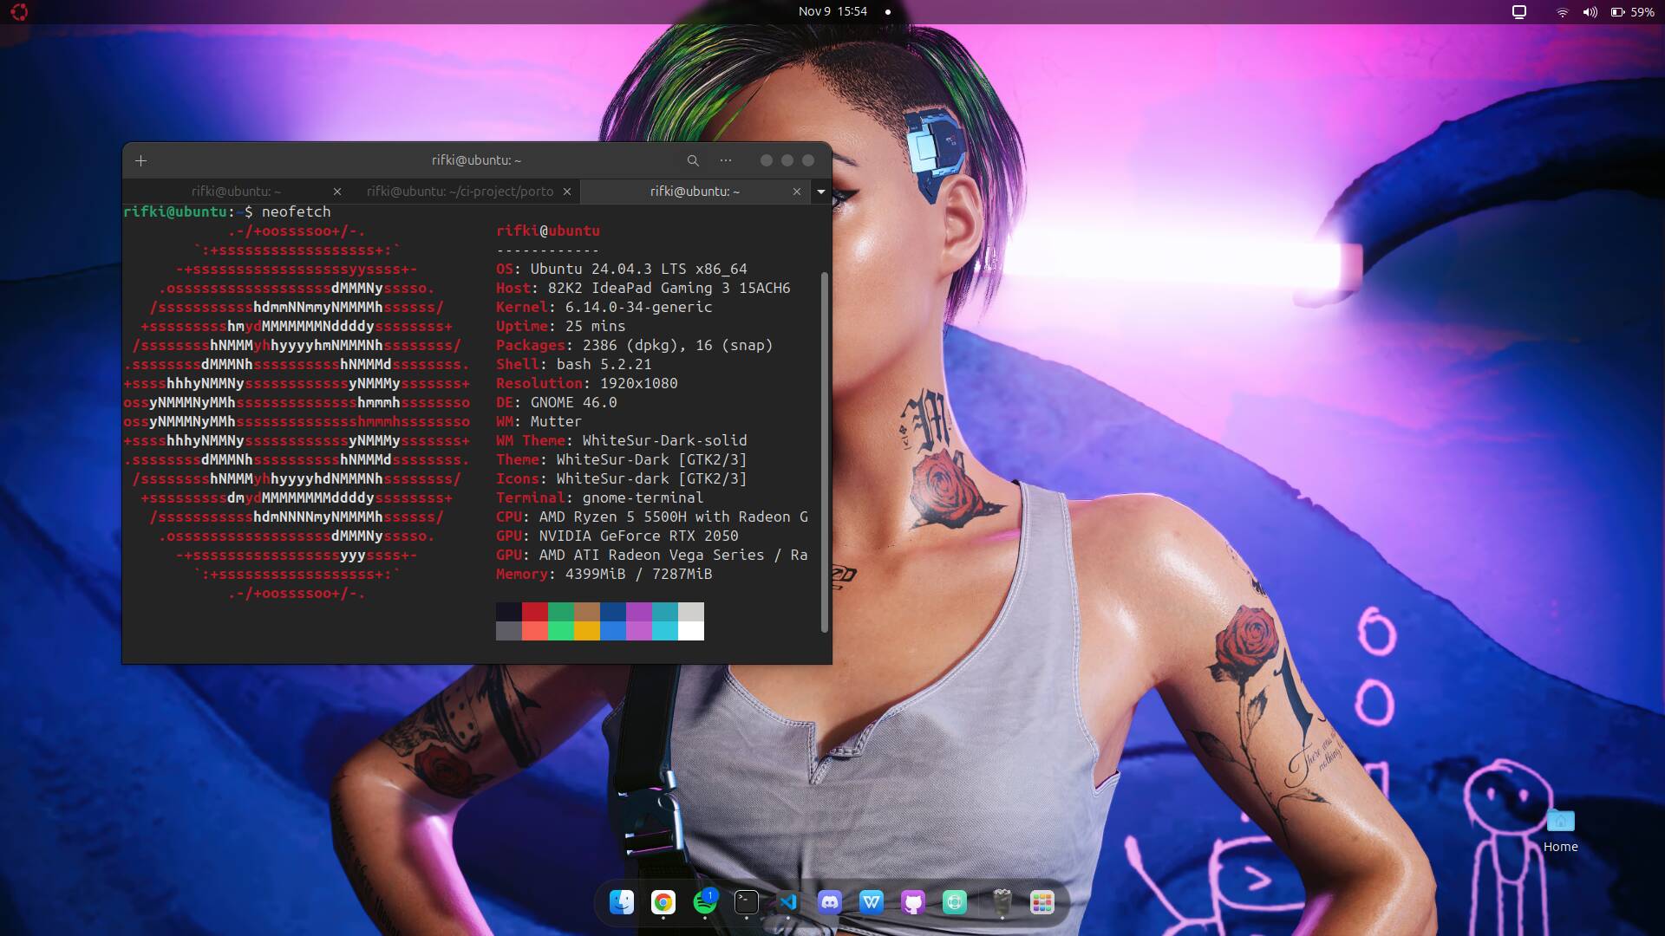Viewport: 1665px width, 936px height.
Task: Click the red color swatch in neofetch palette
Action: pos(535,612)
